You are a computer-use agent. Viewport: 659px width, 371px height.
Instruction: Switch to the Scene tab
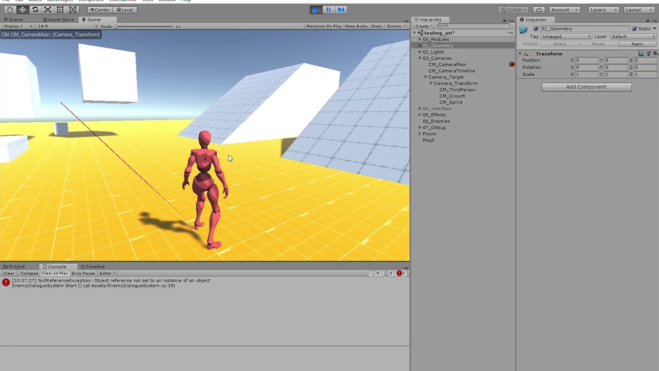[13, 20]
